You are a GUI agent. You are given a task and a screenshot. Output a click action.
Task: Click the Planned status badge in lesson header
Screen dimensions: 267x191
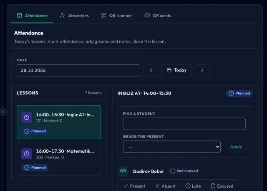tap(239, 93)
